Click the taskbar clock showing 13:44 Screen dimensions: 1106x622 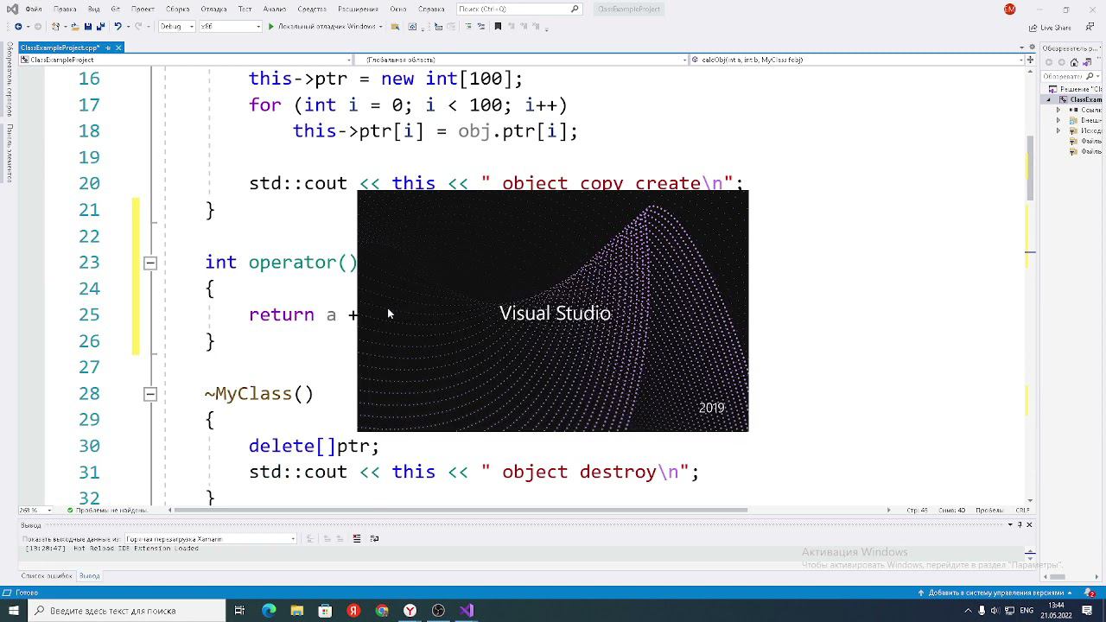[x=1056, y=611]
